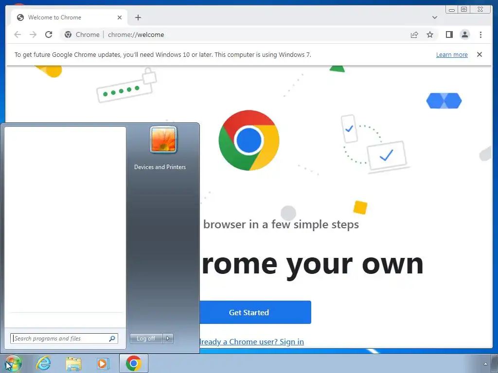The image size is (498, 373).
Task: Expand the tab search chevron
Action: (x=435, y=17)
